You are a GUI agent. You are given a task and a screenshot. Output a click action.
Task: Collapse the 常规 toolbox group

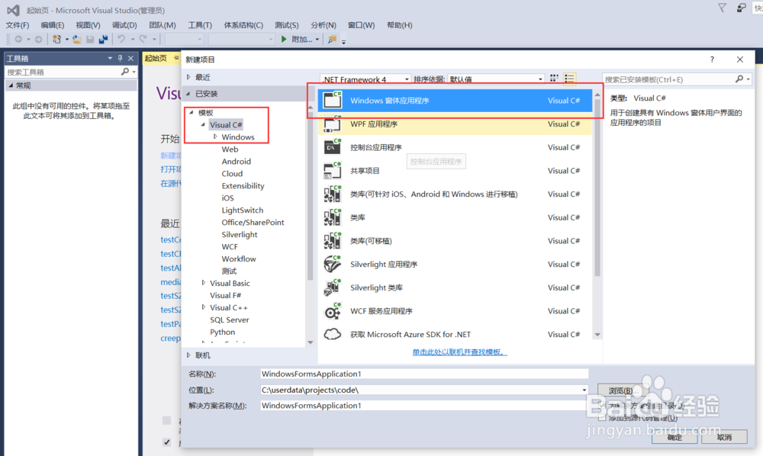(x=11, y=85)
